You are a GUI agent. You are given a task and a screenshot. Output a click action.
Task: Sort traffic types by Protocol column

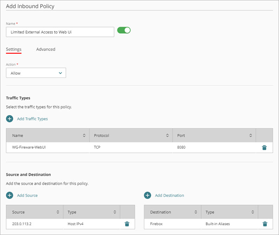coord(167,135)
